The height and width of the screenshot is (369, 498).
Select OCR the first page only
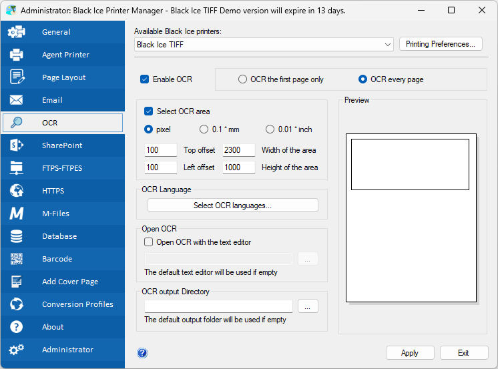coord(243,79)
